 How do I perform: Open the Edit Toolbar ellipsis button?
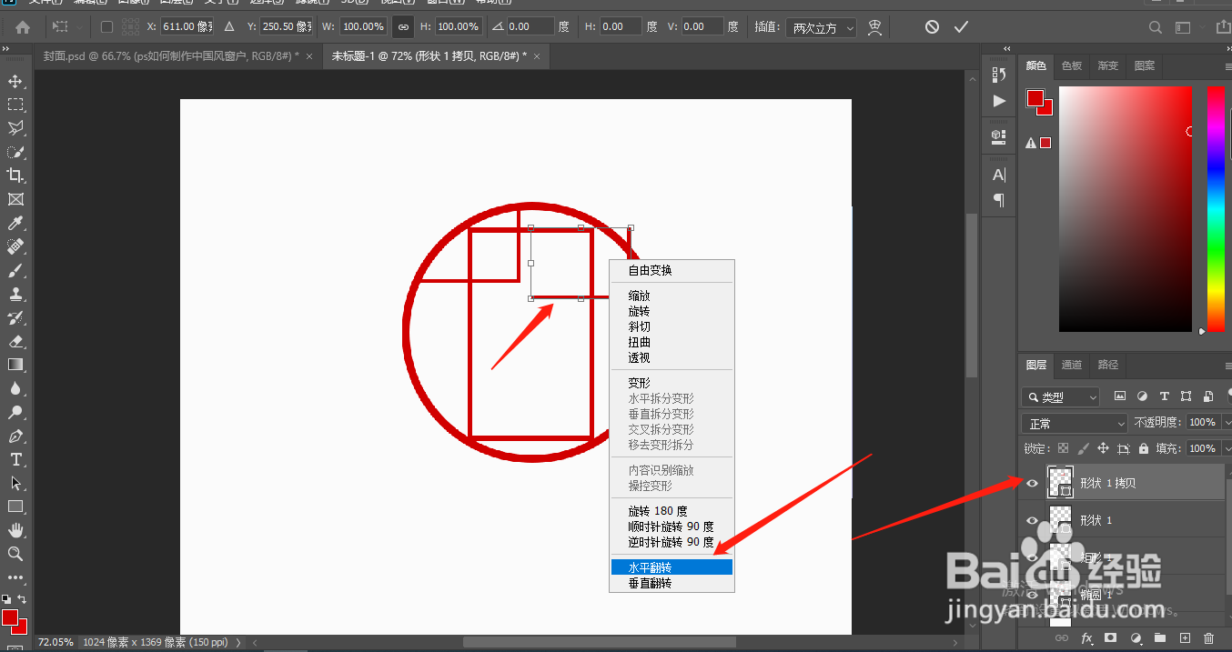point(15,577)
